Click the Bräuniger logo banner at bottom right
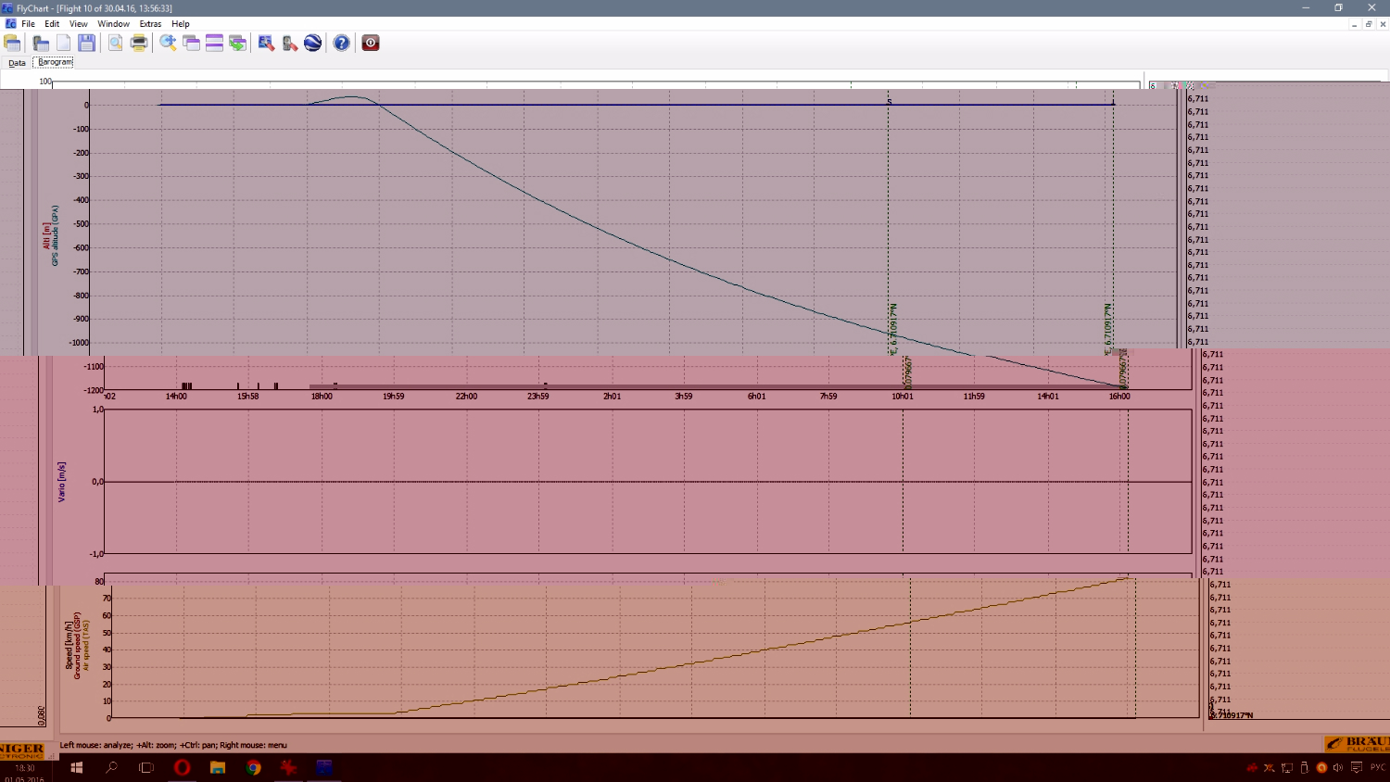Viewport: 1390px width, 782px height. tap(1357, 743)
